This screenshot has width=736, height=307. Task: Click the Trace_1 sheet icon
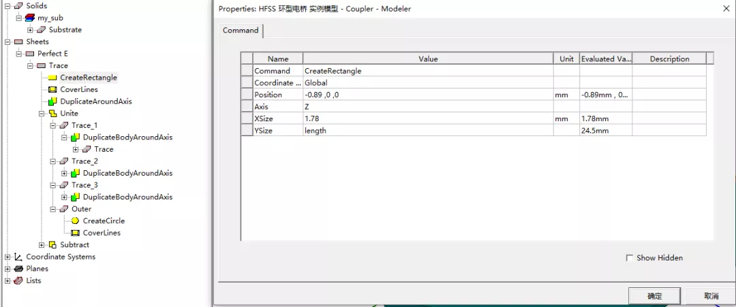coord(64,125)
